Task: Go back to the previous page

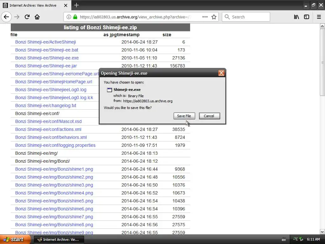Action: click(6, 17)
